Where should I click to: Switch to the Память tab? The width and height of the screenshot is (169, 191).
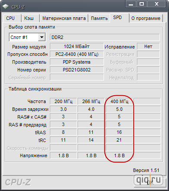point(99,18)
